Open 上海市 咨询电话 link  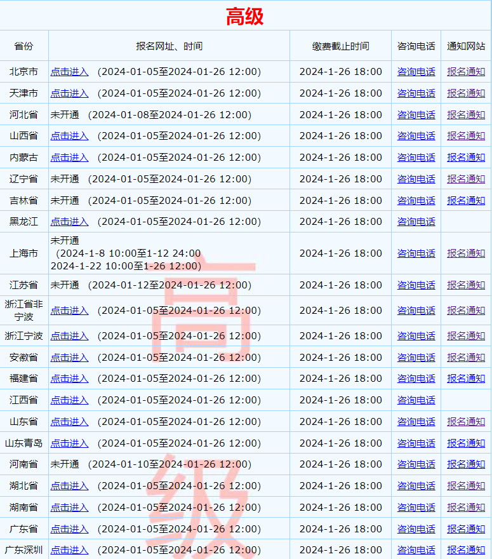(416, 253)
